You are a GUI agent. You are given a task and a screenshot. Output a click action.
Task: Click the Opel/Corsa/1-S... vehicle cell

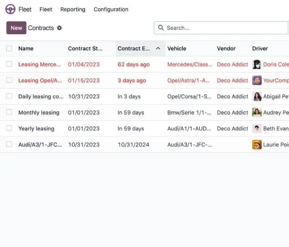pos(189,97)
